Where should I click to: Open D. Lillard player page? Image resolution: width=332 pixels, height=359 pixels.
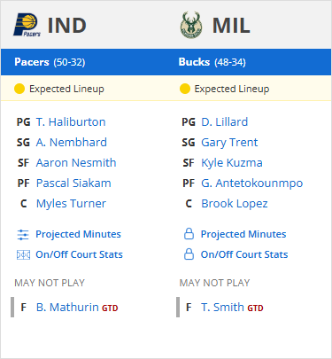(x=225, y=122)
